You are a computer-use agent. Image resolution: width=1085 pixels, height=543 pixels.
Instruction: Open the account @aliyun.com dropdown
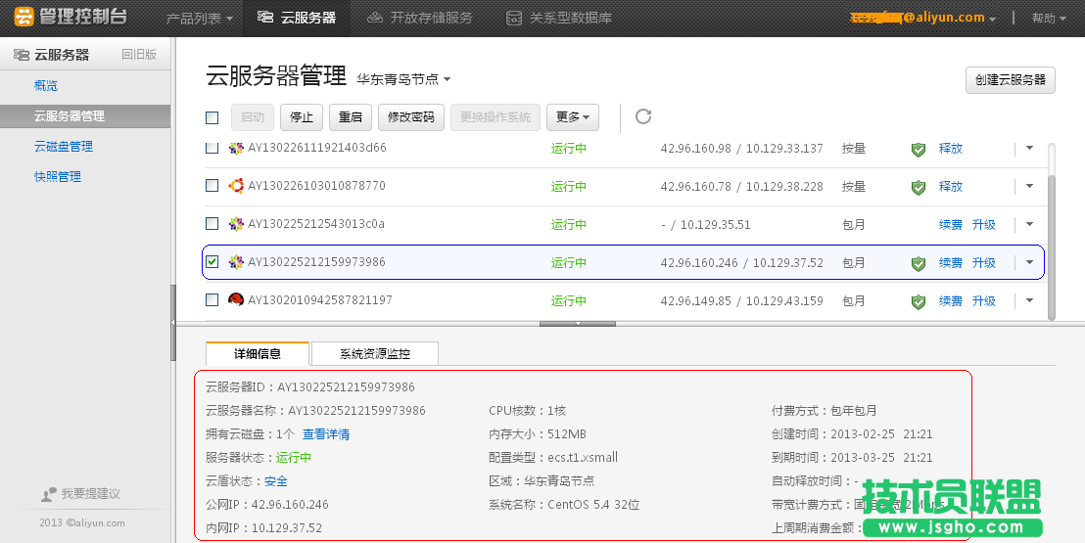[923, 18]
